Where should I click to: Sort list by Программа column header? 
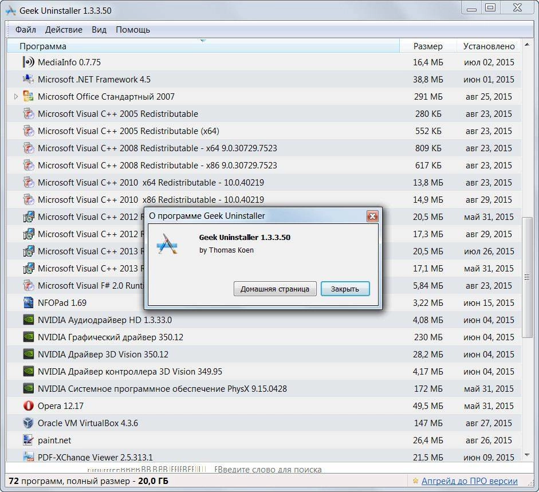pyautogui.click(x=203, y=46)
